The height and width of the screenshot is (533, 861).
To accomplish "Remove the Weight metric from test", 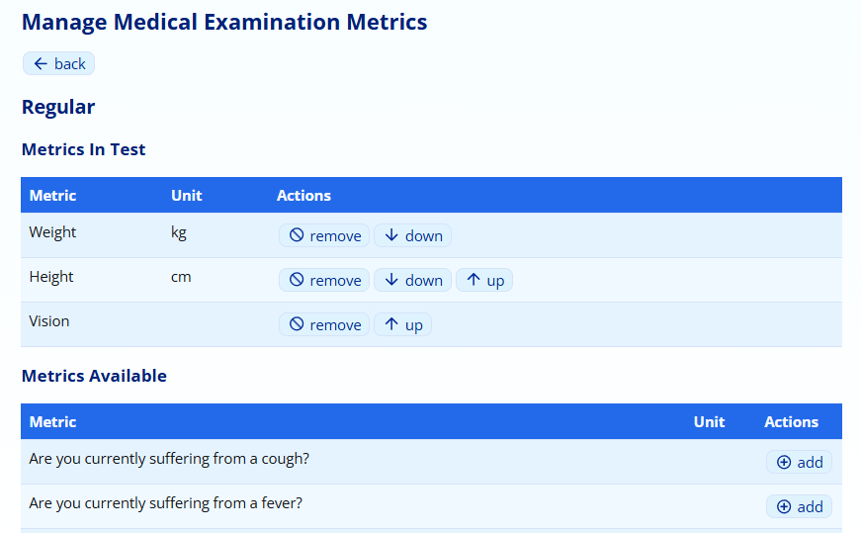I will point(324,235).
